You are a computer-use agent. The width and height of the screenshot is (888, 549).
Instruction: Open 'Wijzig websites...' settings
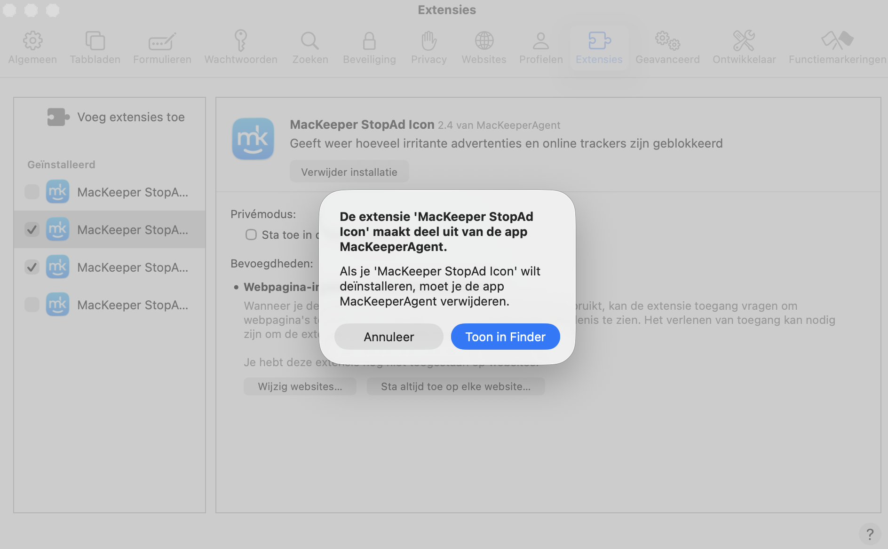(300, 386)
